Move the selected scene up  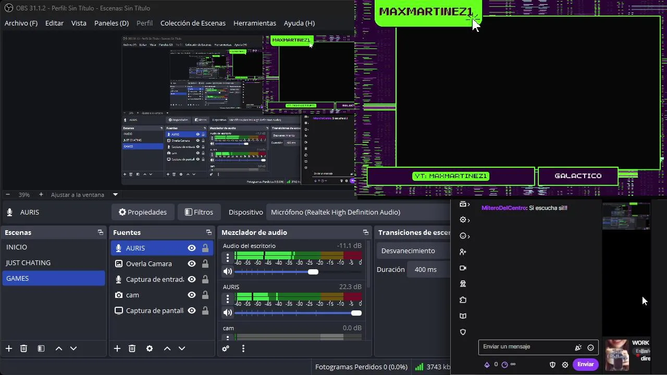point(59,348)
